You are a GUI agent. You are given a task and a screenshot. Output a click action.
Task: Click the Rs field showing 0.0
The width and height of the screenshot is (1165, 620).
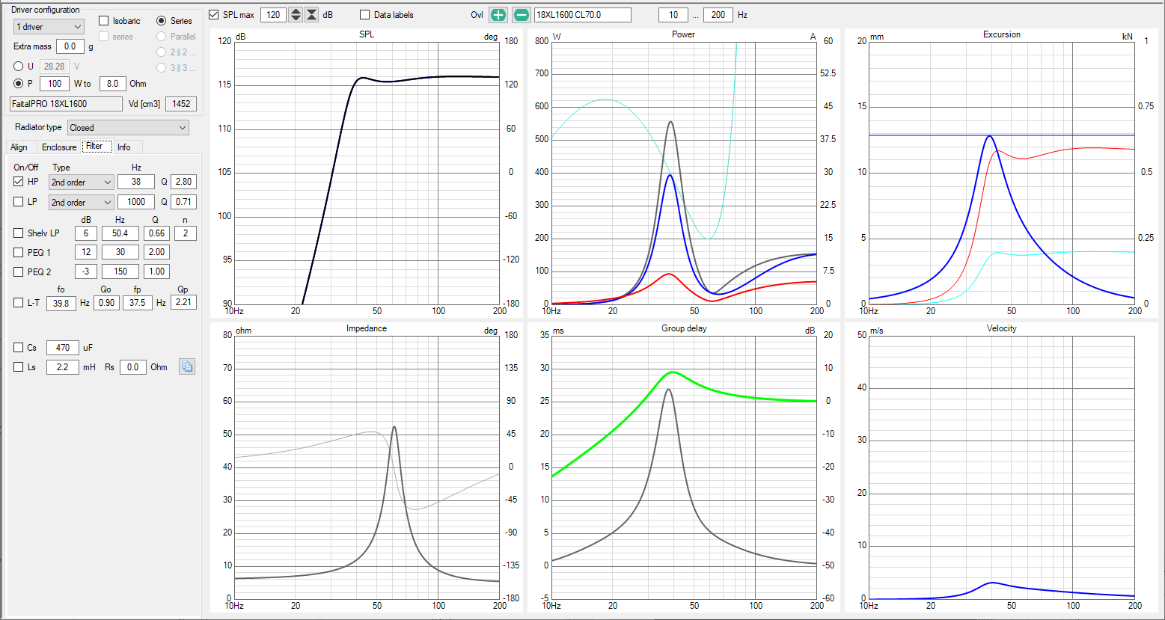point(132,367)
